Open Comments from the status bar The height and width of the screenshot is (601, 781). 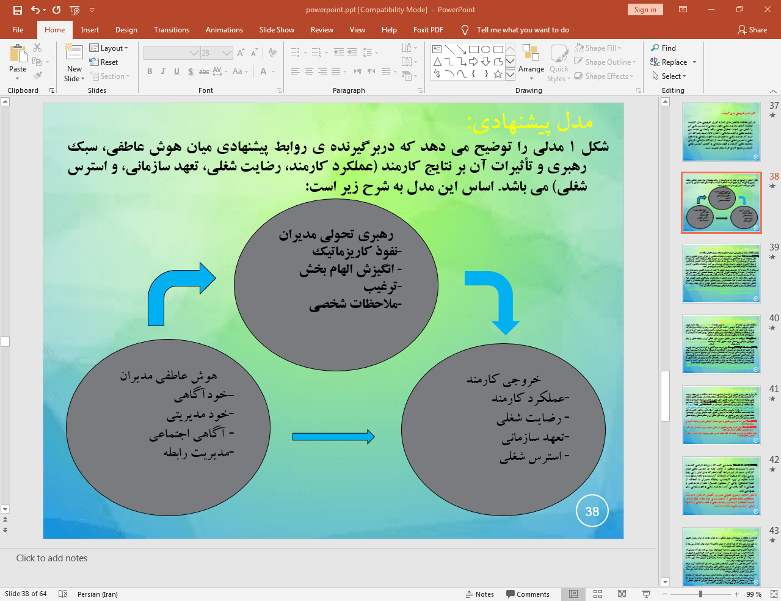point(528,594)
